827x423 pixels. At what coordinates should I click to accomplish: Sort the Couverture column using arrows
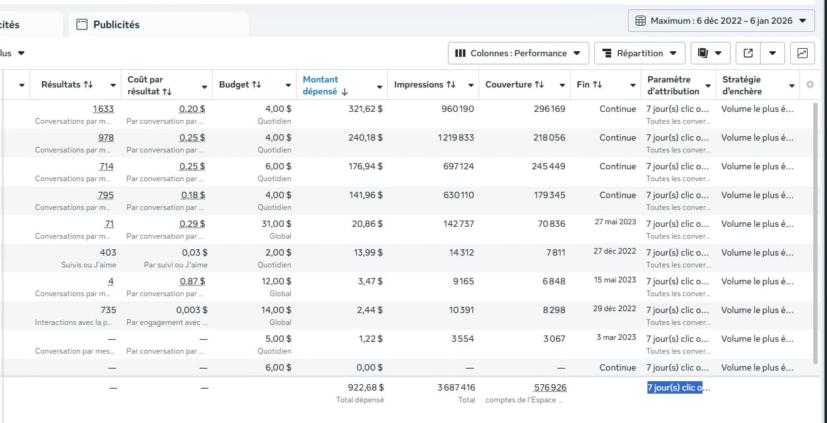(x=539, y=85)
